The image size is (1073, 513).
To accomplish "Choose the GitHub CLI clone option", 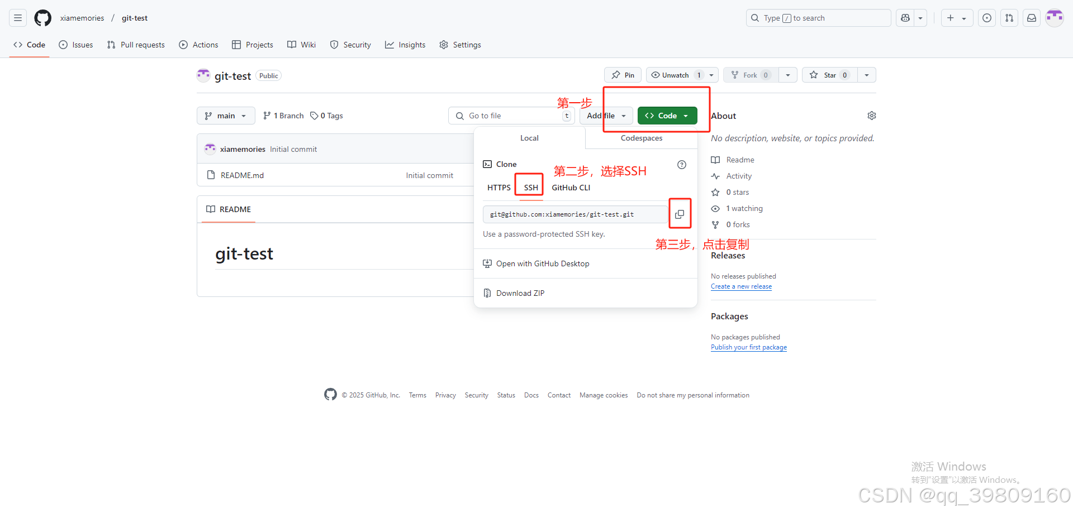I will pyautogui.click(x=571, y=188).
